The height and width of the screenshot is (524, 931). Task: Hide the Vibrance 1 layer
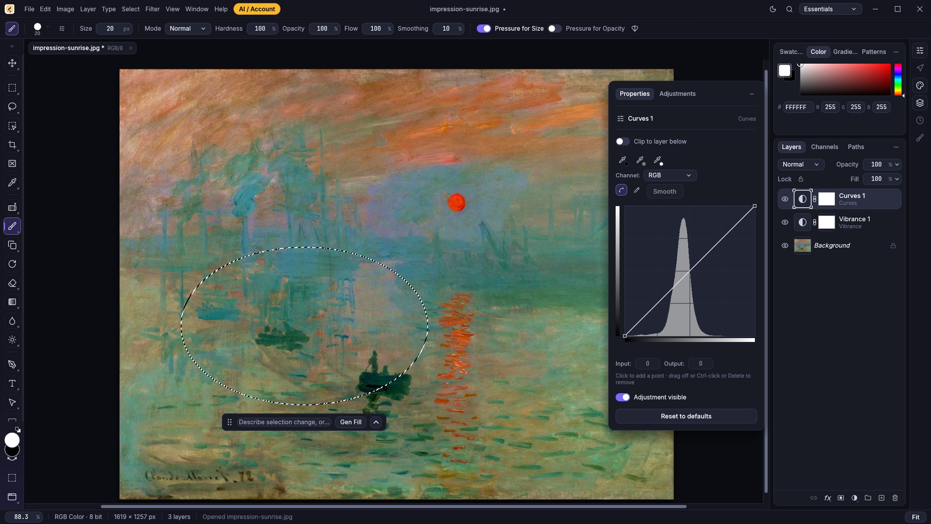point(785,222)
